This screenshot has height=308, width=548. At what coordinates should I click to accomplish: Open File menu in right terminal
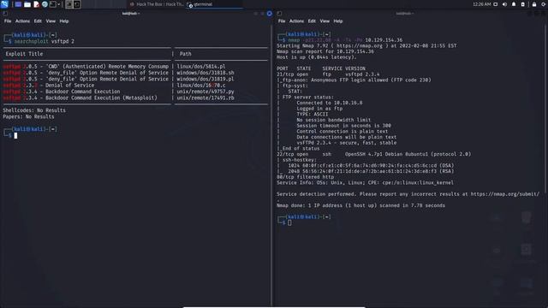[x=282, y=21]
